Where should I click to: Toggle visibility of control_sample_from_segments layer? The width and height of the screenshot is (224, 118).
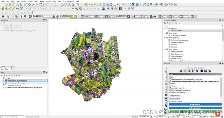click(3, 83)
